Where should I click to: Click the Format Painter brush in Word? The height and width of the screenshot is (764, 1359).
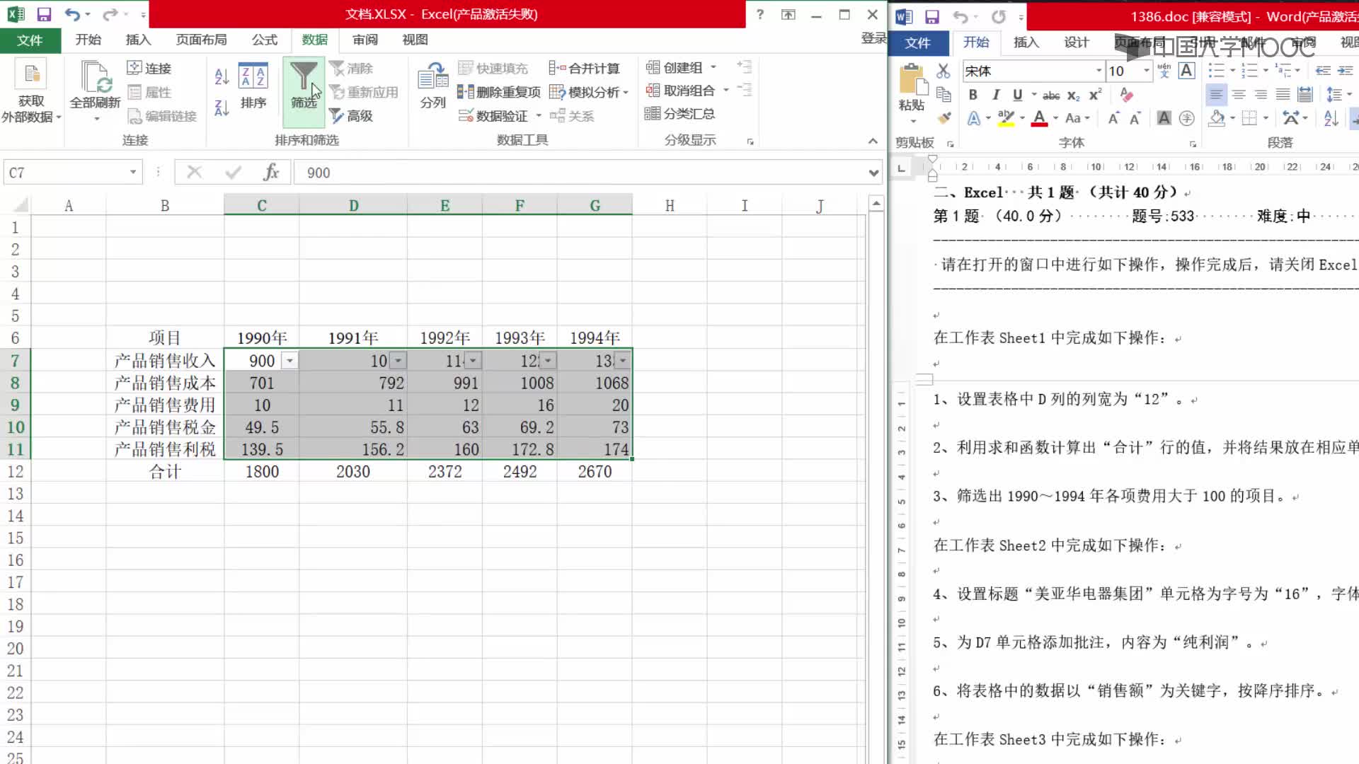coord(943,117)
